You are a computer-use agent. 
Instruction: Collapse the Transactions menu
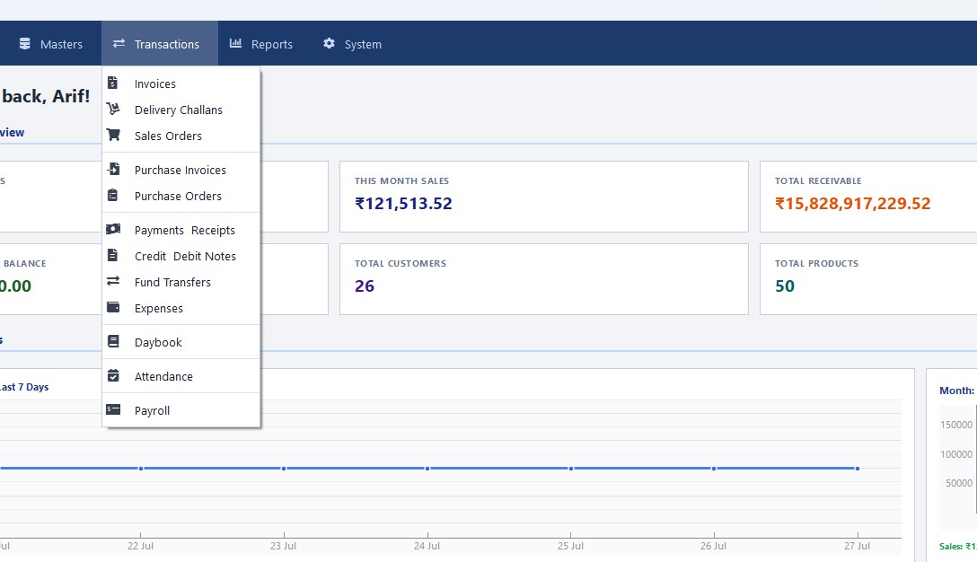tap(160, 44)
